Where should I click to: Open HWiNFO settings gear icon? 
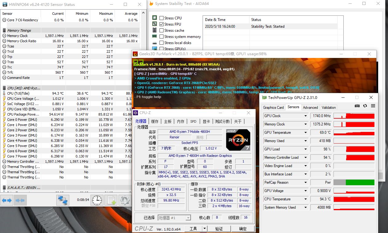coord(125,200)
